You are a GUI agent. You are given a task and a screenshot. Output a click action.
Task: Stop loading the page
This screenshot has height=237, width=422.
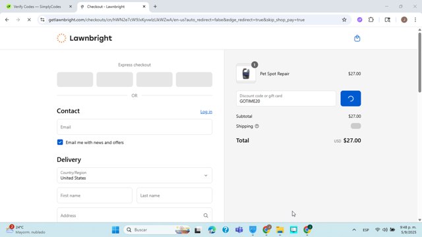click(29, 20)
